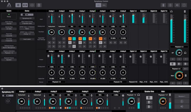This screenshot has height=112, width=191.
Task: Click Symphony I/O device thumbnail in Device column
Action: pyautogui.click(x=27, y=15)
